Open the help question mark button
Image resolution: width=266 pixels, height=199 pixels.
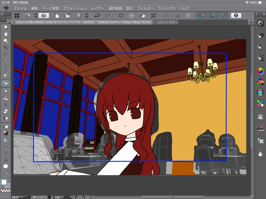pos(236,16)
